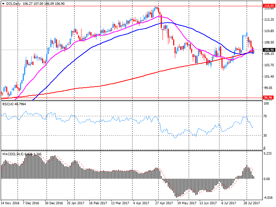The image size is (276, 207).
Task: Click the RSI(14) 48.7964 indicator label
Action: click(x=14, y=104)
